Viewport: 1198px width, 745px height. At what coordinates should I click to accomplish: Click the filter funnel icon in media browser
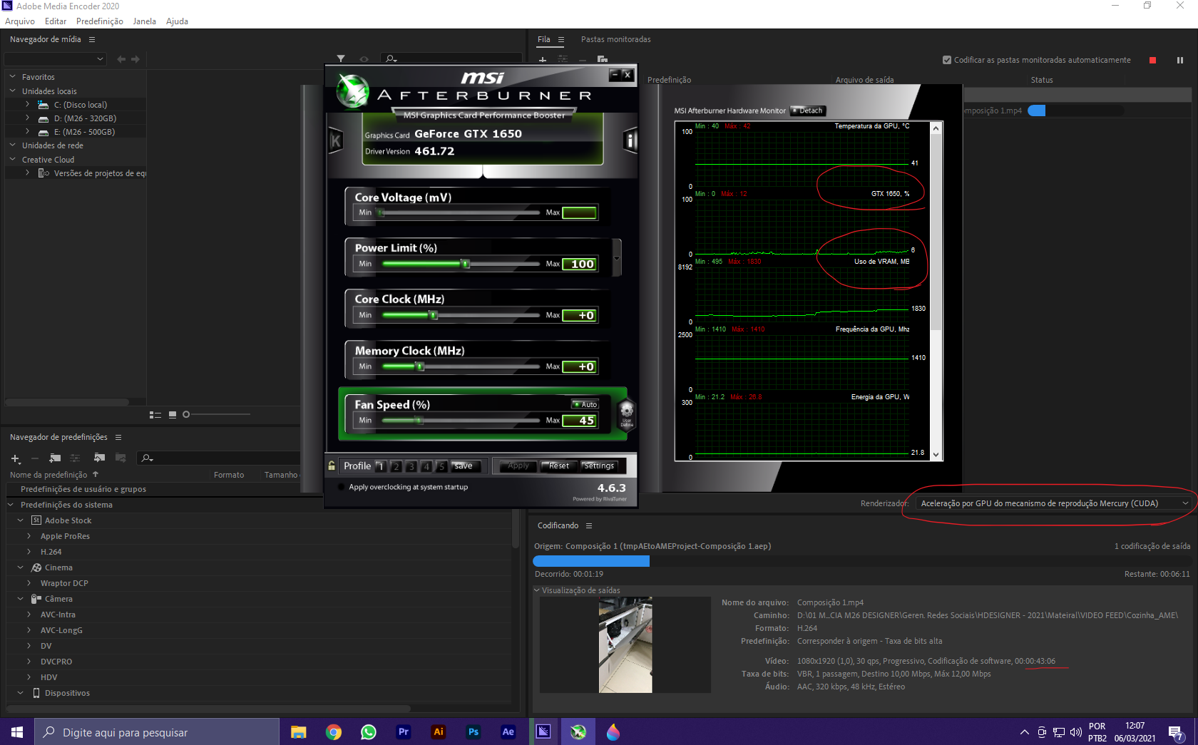pyautogui.click(x=341, y=59)
